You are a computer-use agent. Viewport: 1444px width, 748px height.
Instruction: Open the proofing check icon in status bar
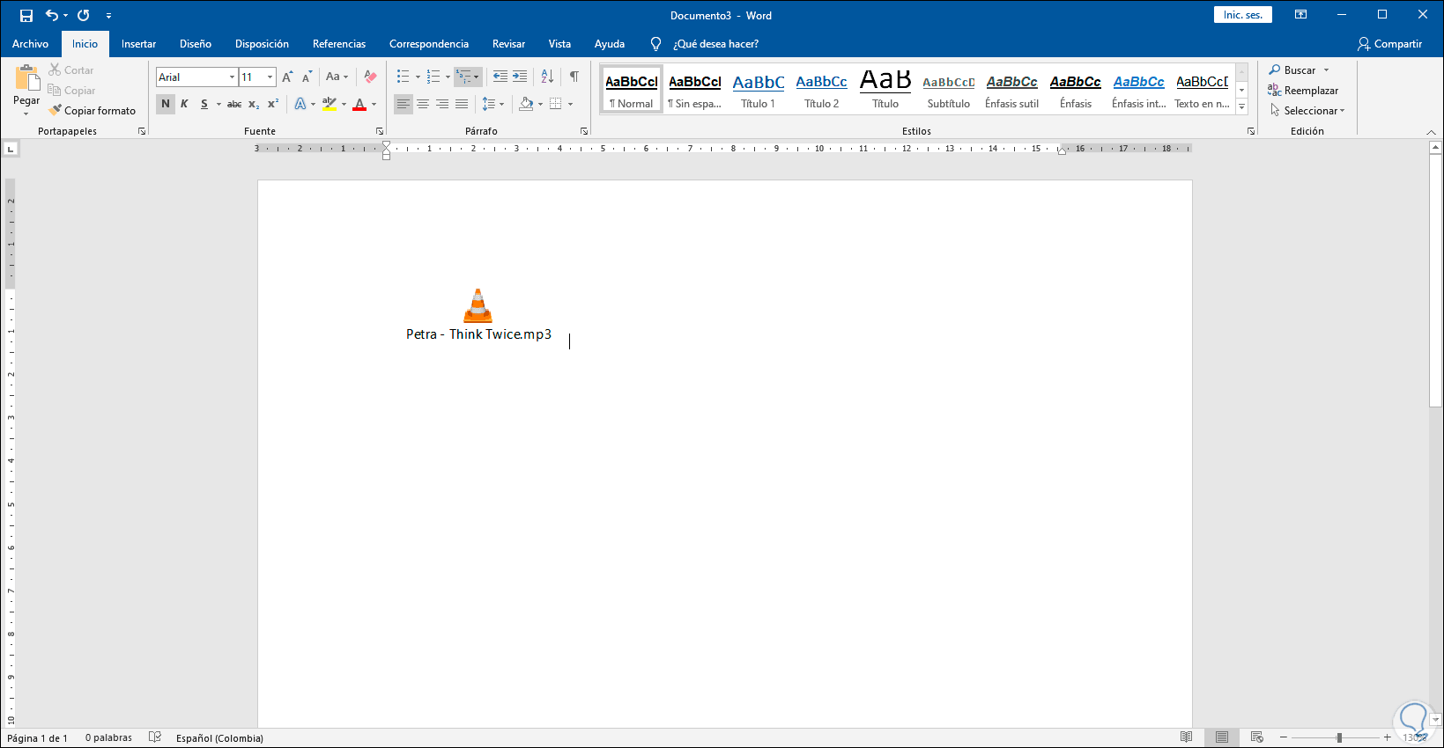(155, 737)
